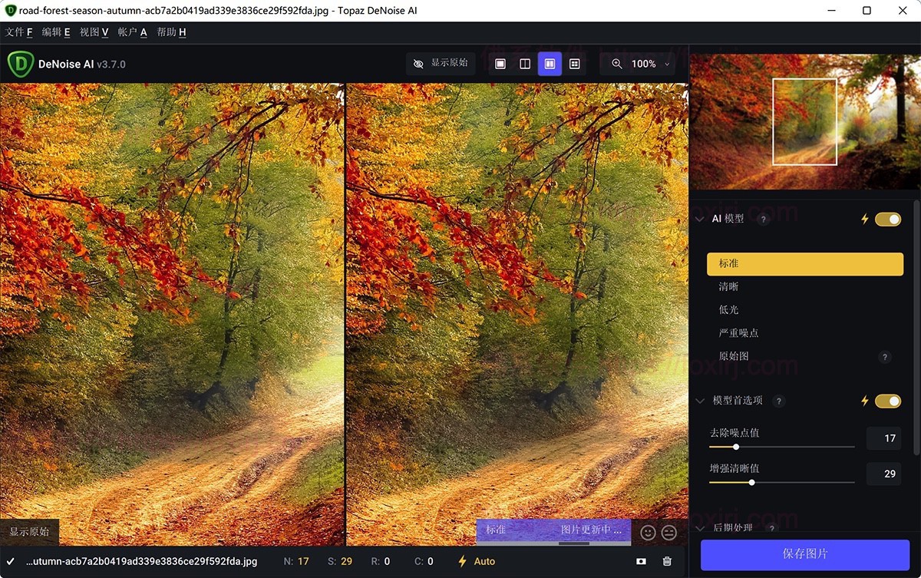Image resolution: width=921 pixels, height=578 pixels.
Task: Collapse the AI 模型 section
Action: [699, 220]
